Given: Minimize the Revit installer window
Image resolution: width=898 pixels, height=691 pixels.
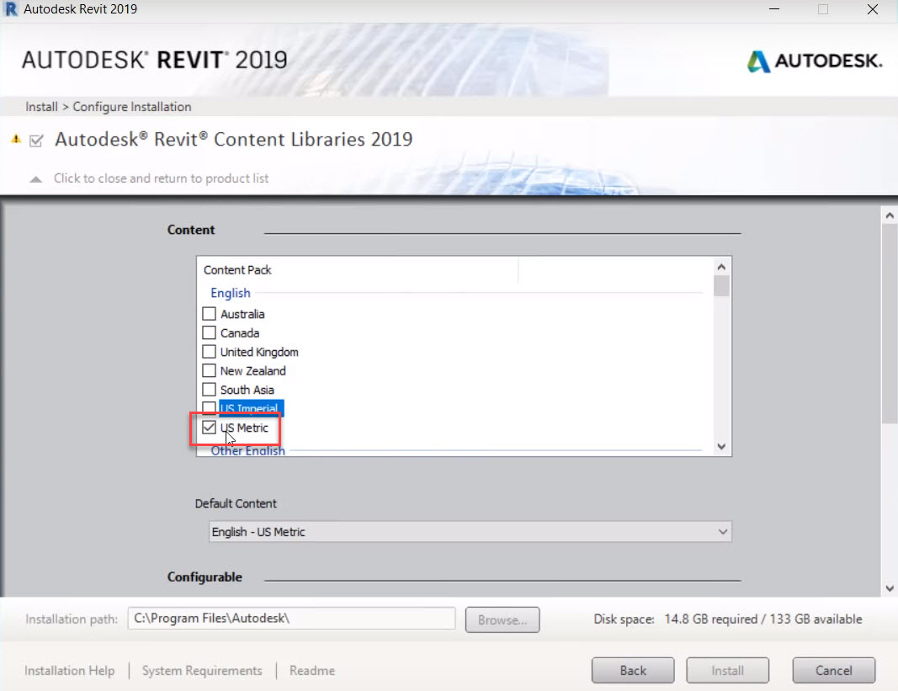Looking at the screenshot, I should click(774, 9).
